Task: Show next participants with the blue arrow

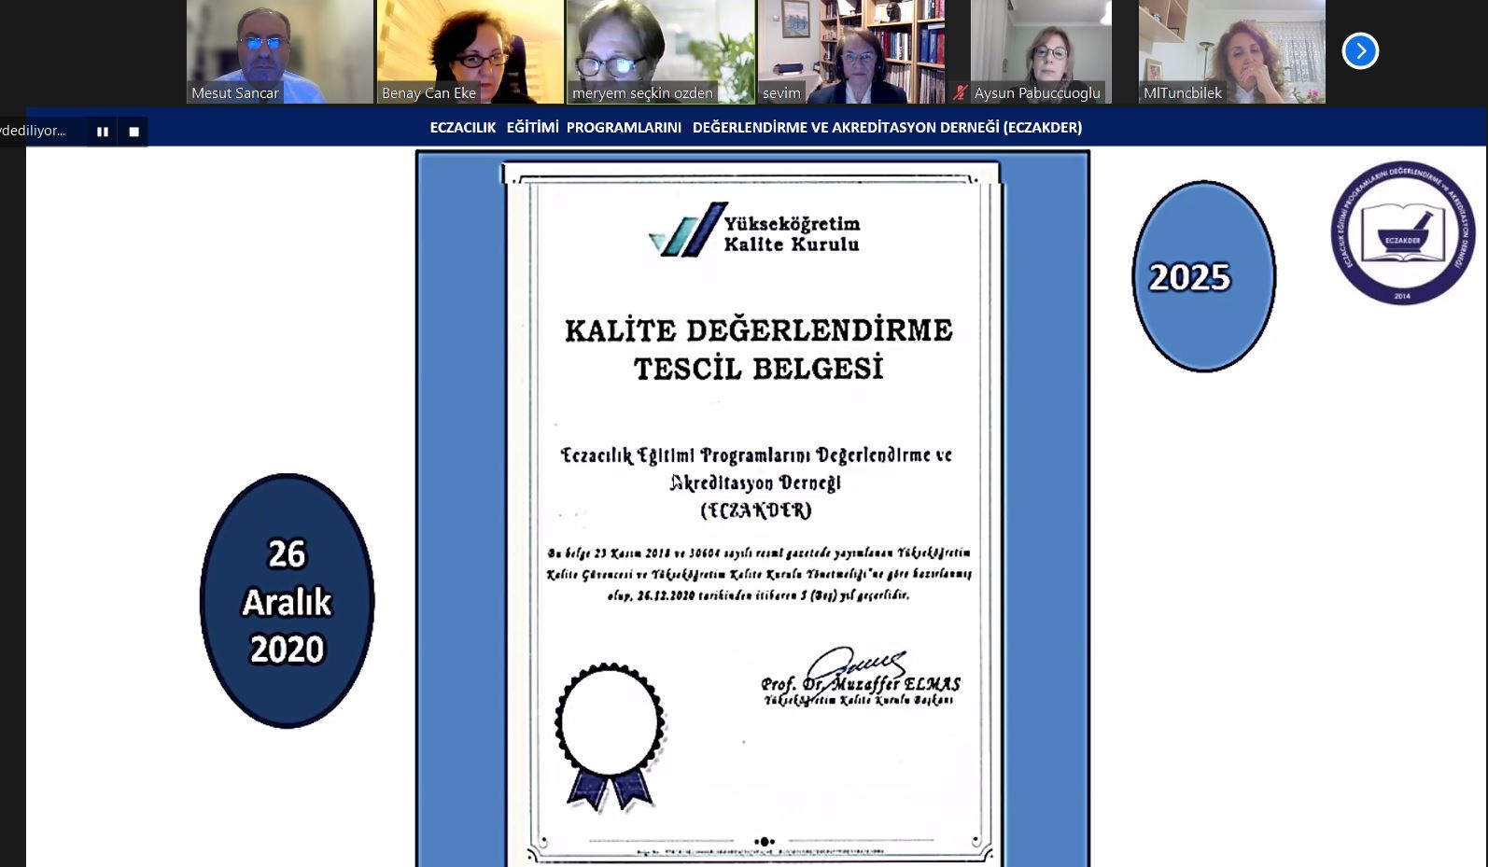Action: pos(1360,50)
